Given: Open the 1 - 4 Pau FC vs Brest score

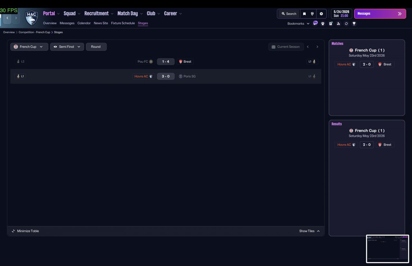Looking at the screenshot, I should pyautogui.click(x=166, y=61).
